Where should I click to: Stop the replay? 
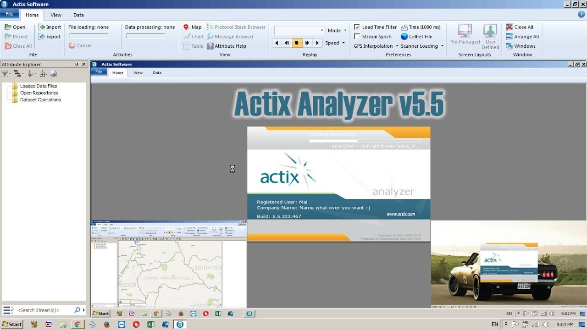(x=297, y=43)
